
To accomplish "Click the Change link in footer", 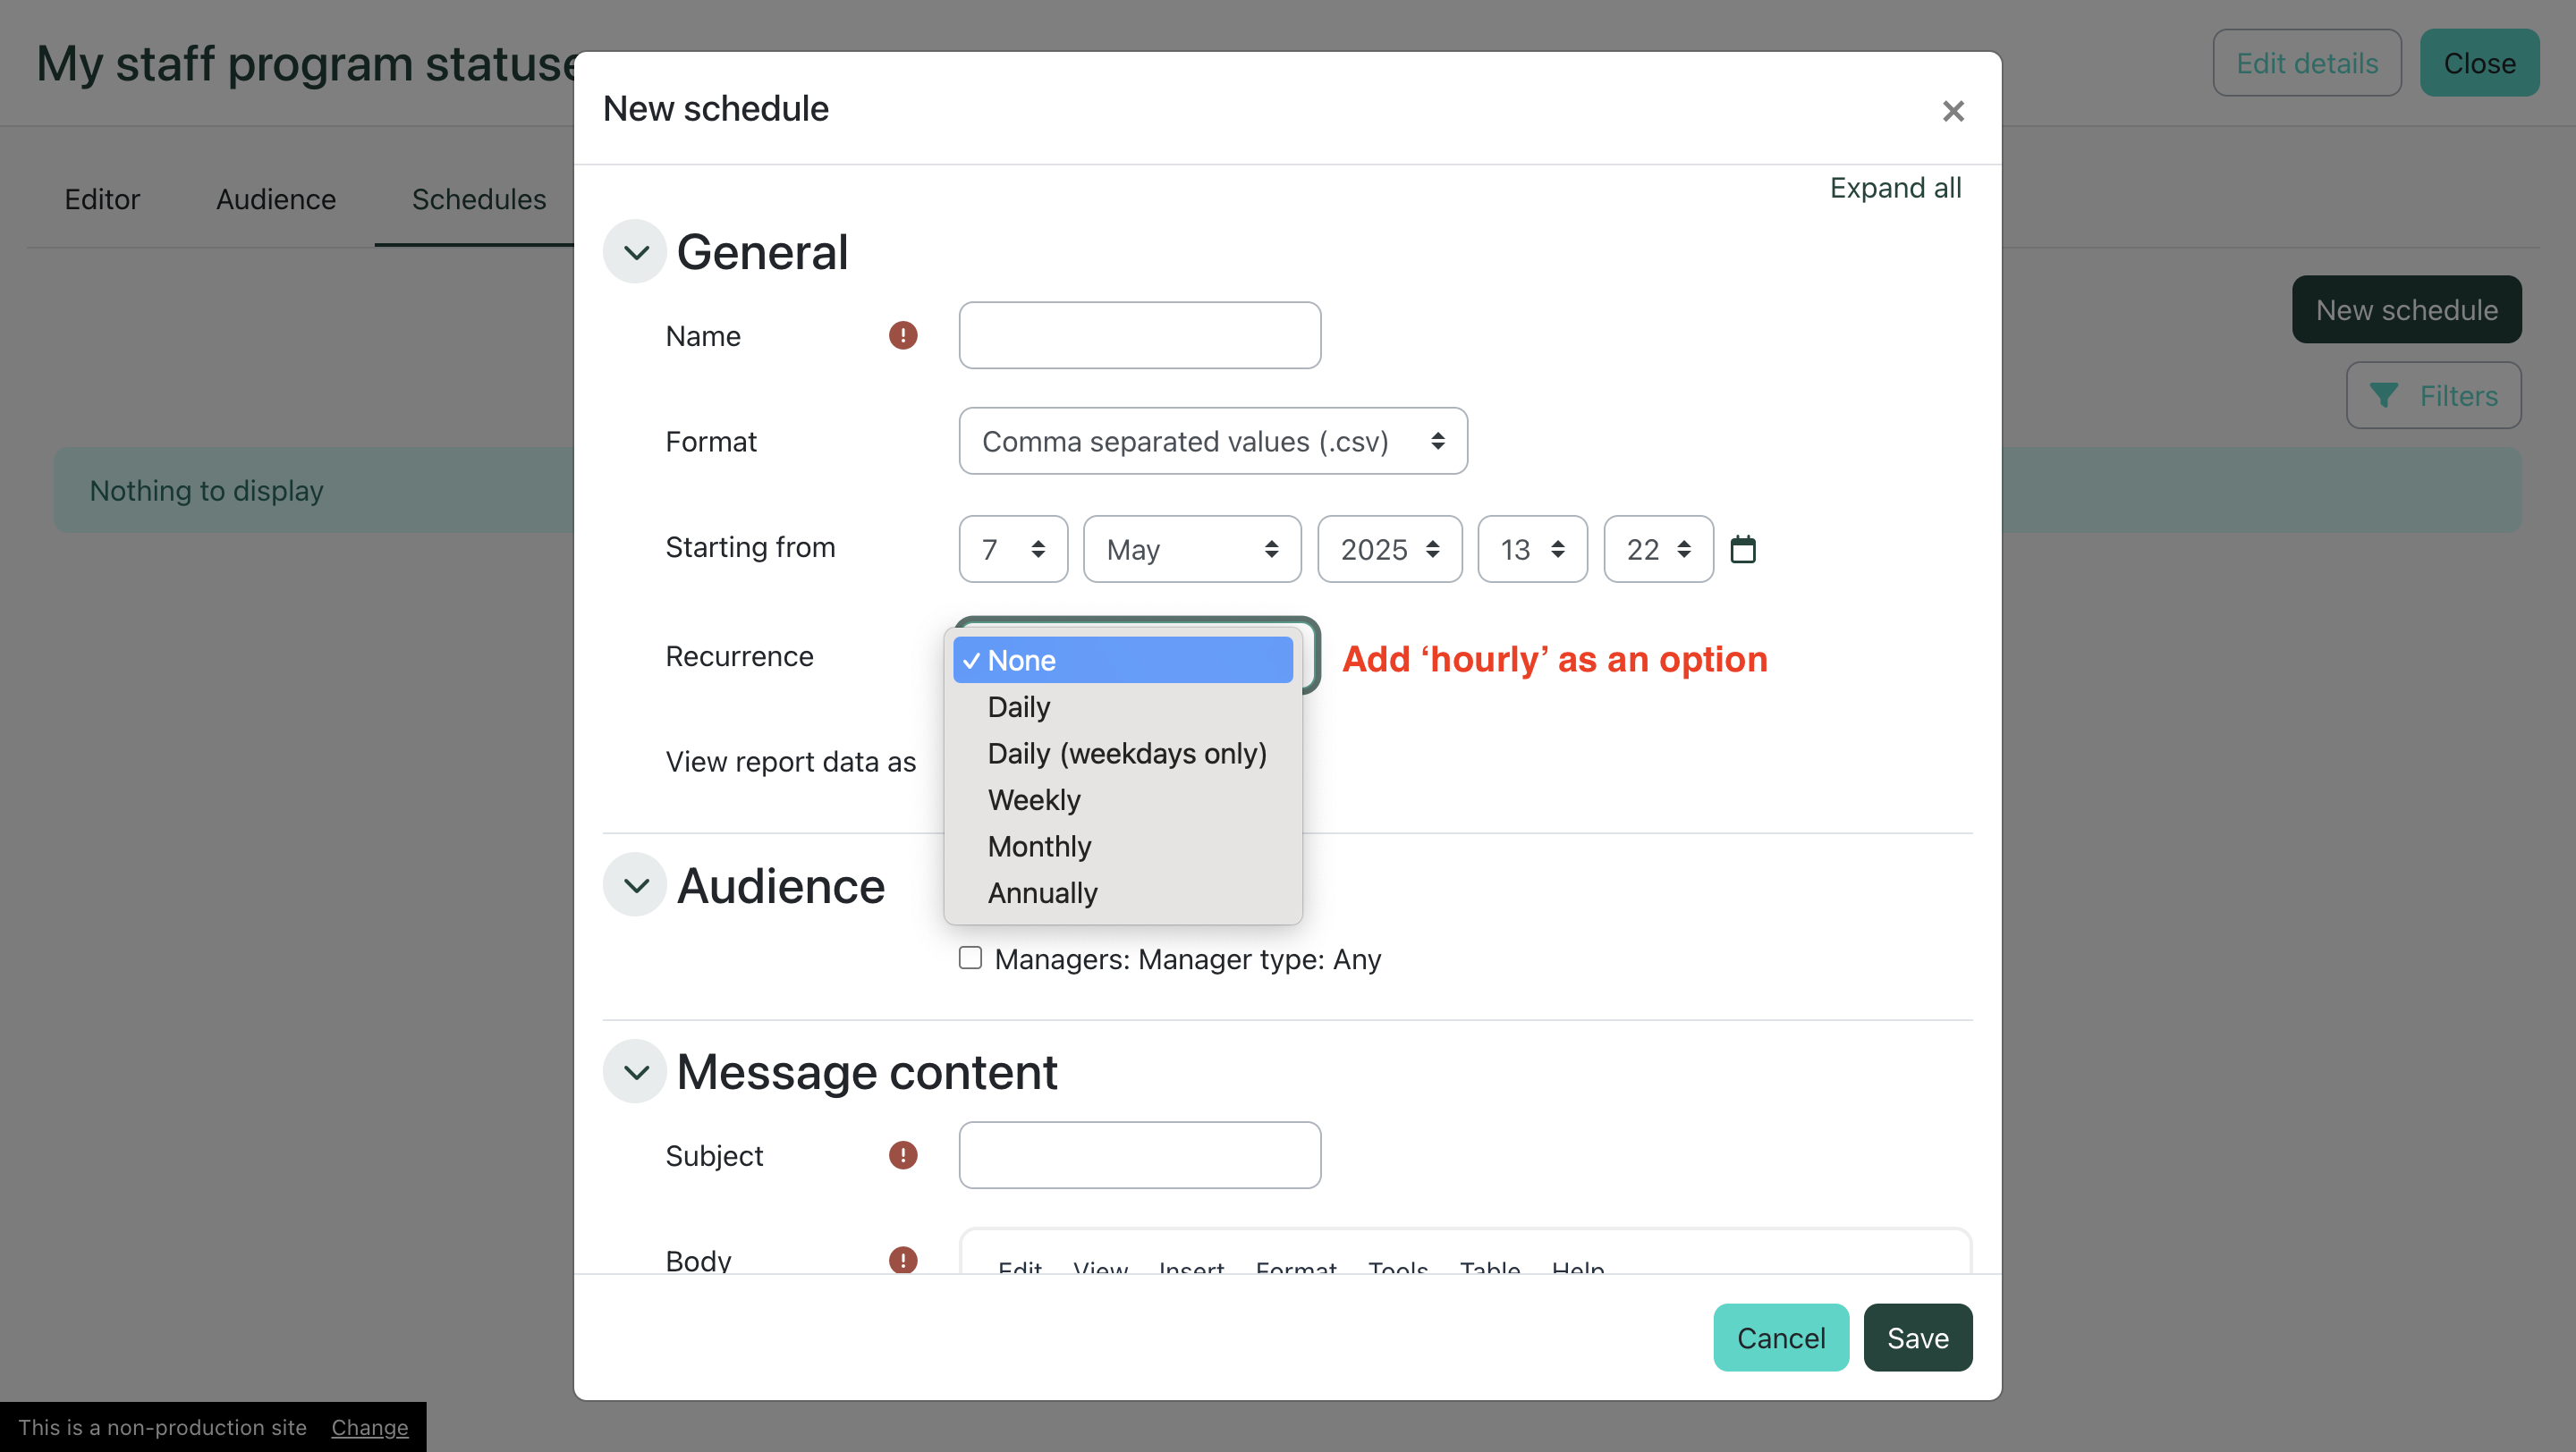I will (369, 1427).
